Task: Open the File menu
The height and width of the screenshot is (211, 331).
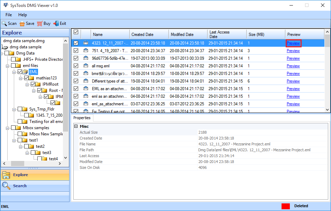Action: pyautogui.click(x=9, y=15)
